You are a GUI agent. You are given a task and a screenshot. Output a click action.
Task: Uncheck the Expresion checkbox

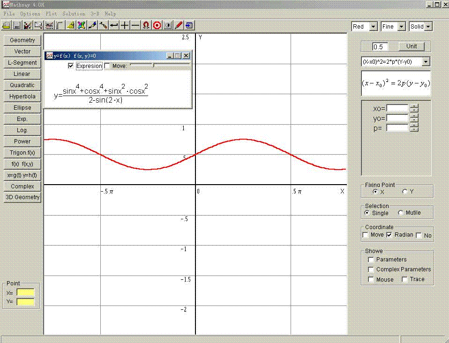[x=71, y=66]
